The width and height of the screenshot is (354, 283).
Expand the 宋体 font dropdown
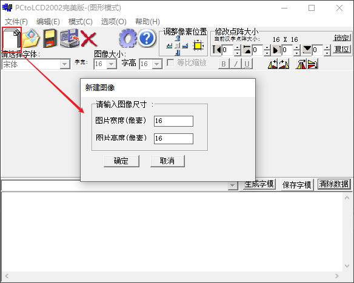click(x=65, y=64)
